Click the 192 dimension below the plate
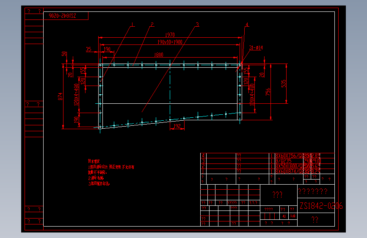Viewport: 367px width, 238px height. (x=177, y=126)
